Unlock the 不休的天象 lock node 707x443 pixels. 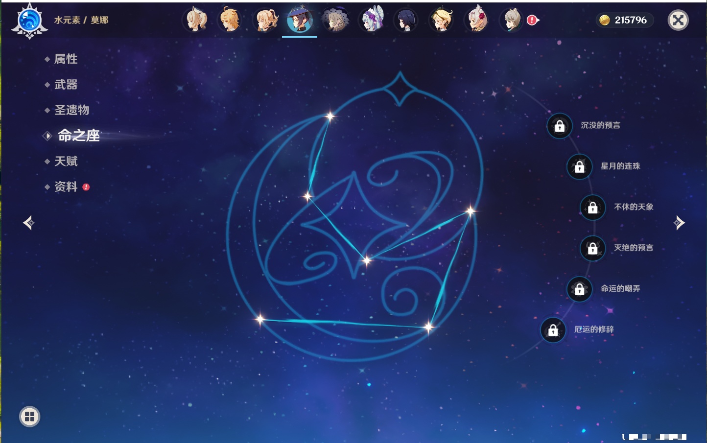tap(593, 208)
